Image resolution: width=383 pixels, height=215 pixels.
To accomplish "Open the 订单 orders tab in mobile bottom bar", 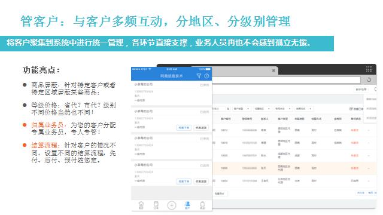I will point(156,205).
